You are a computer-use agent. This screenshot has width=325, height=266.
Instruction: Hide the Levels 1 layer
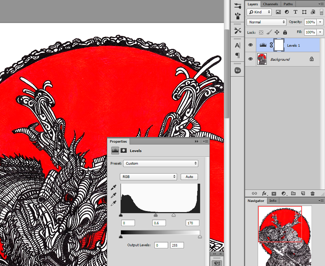(x=250, y=45)
